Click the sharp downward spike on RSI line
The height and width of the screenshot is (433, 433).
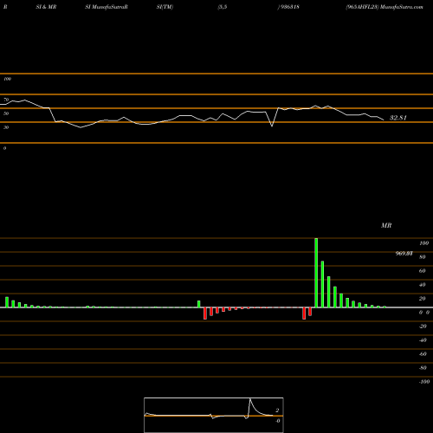[272, 126]
